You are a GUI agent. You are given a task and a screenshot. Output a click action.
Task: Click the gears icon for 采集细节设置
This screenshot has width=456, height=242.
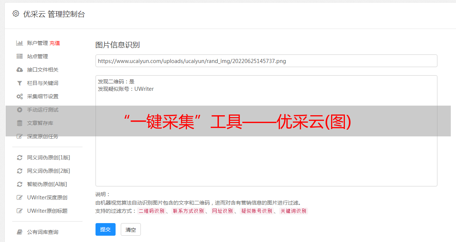(20, 96)
